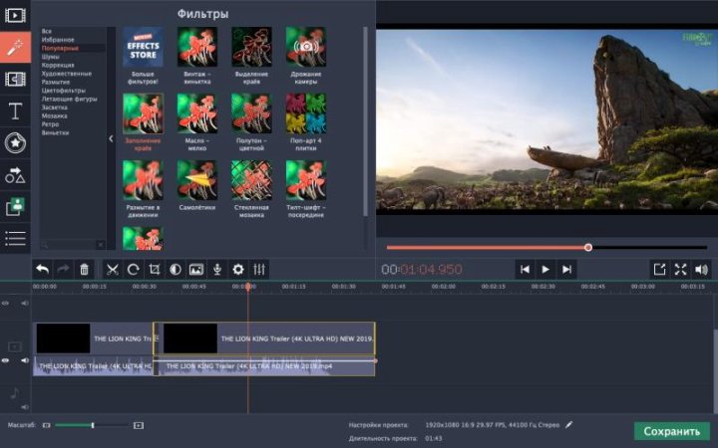The image size is (718, 448).
Task: Open the Titles tool in sidebar
Action: [15, 111]
